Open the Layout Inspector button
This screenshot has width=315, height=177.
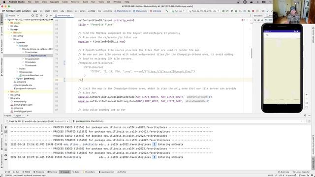301,172
